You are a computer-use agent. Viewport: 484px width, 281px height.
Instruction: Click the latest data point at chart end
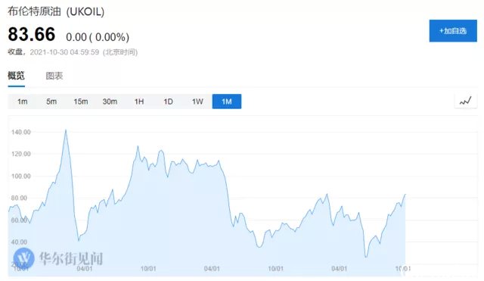pos(405,195)
